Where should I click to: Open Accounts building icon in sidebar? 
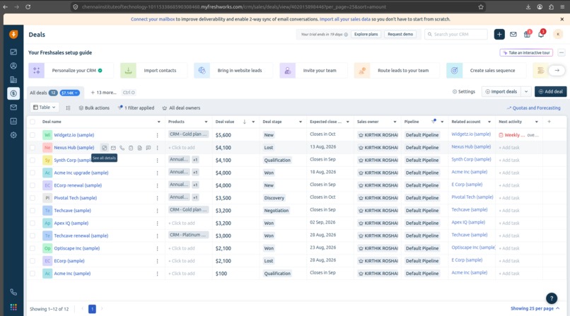(x=13, y=80)
